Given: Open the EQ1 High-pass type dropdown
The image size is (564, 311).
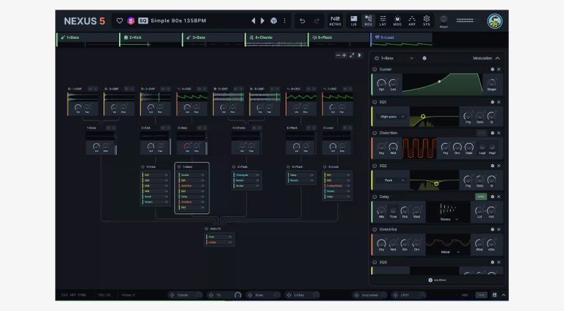Looking at the screenshot, I should 392,117.
